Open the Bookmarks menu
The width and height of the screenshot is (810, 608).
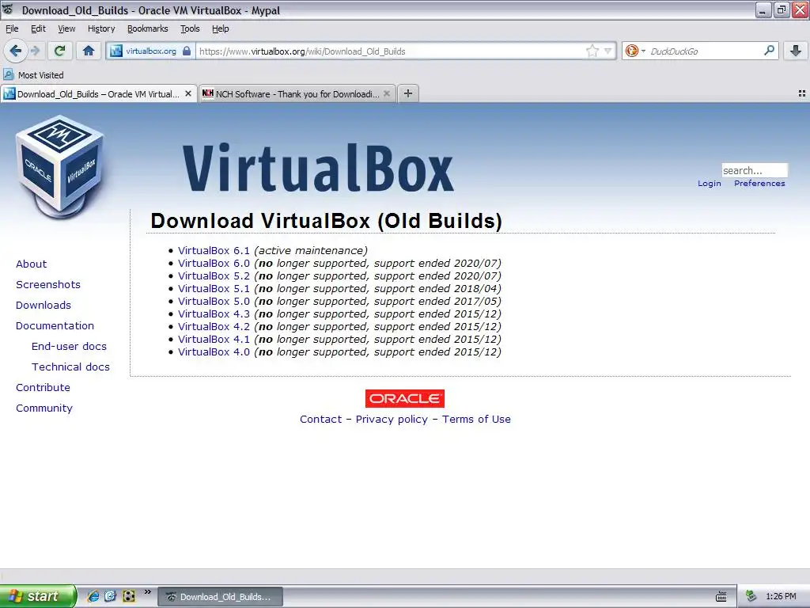148,28
